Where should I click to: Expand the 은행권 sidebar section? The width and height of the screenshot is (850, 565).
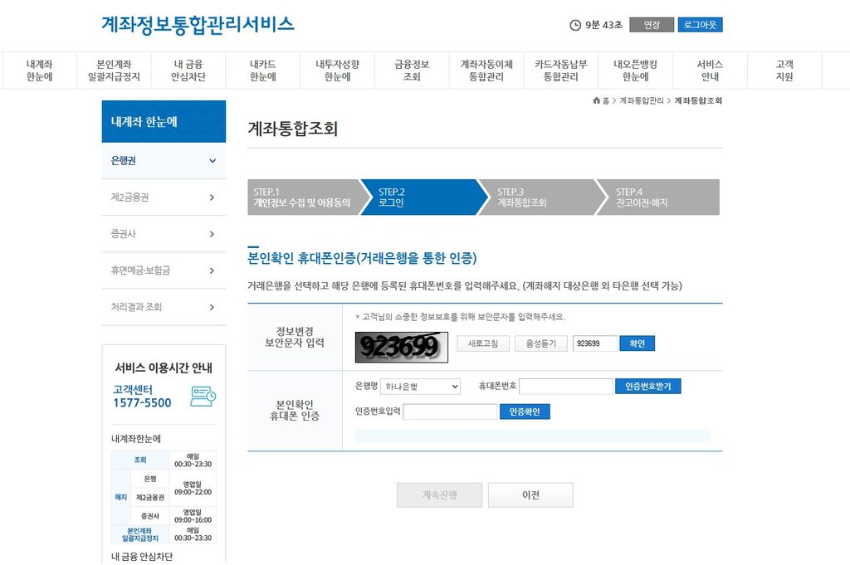click(164, 161)
